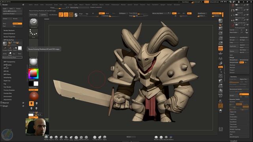Click the Frame icon on right shelf
This screenshot has height=142, width=253.
pyautogui.click(x=221, y=75)
